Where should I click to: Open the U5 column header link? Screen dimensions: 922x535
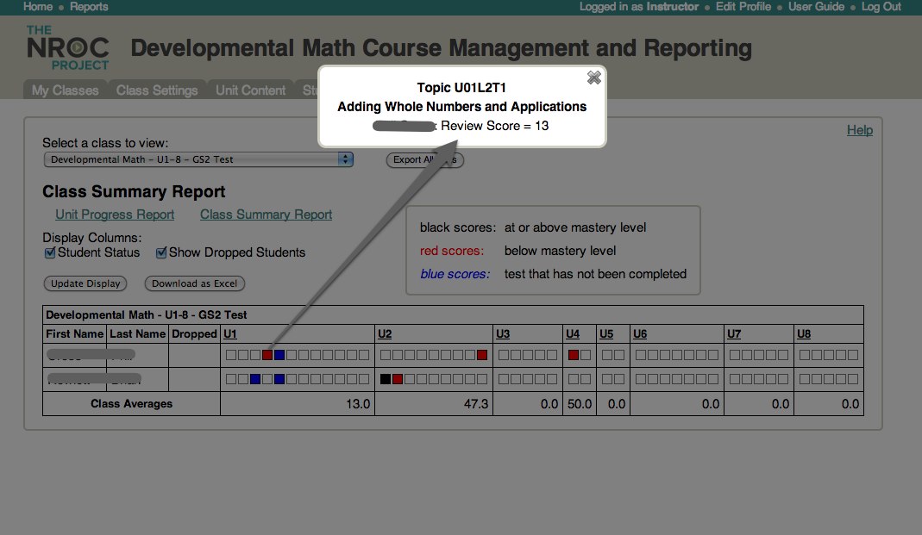point(606,334)
